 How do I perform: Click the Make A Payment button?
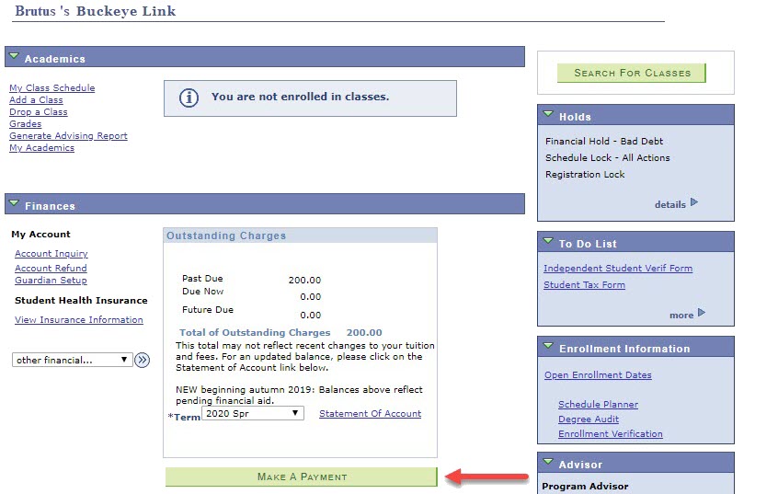(x=302, y=477)
